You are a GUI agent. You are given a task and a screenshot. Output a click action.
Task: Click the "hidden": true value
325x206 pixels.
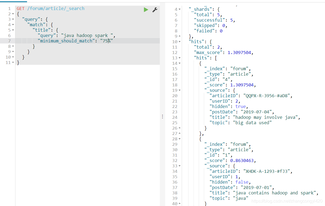click(240, 106)
